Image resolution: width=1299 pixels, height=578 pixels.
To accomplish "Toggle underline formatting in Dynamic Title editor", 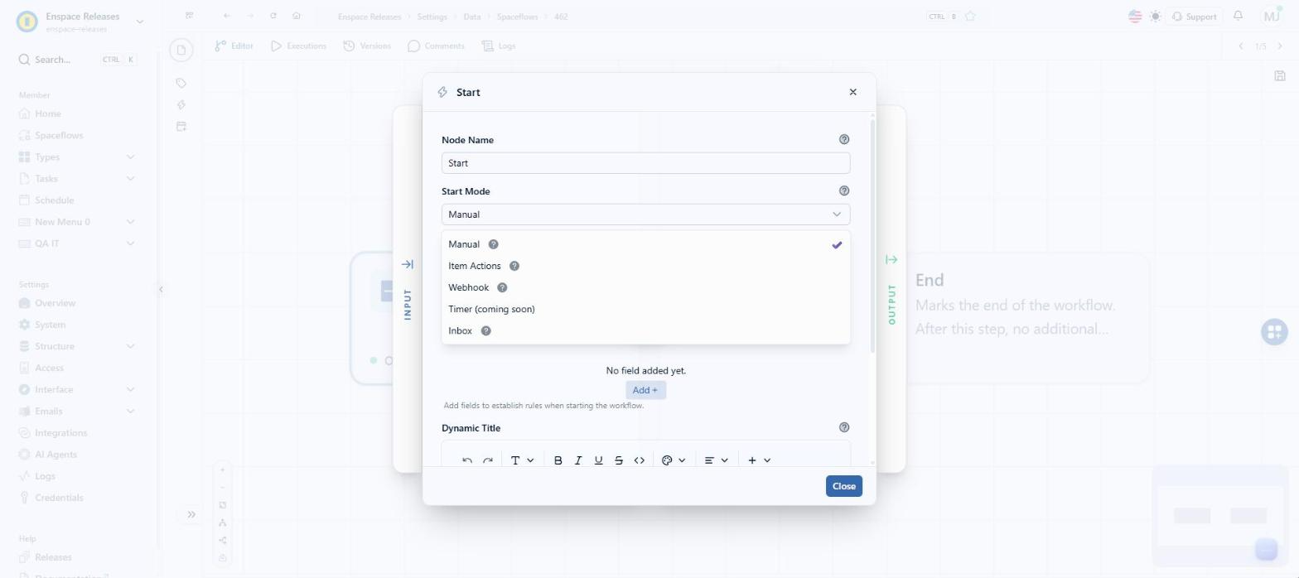I will tap(598, 460).
